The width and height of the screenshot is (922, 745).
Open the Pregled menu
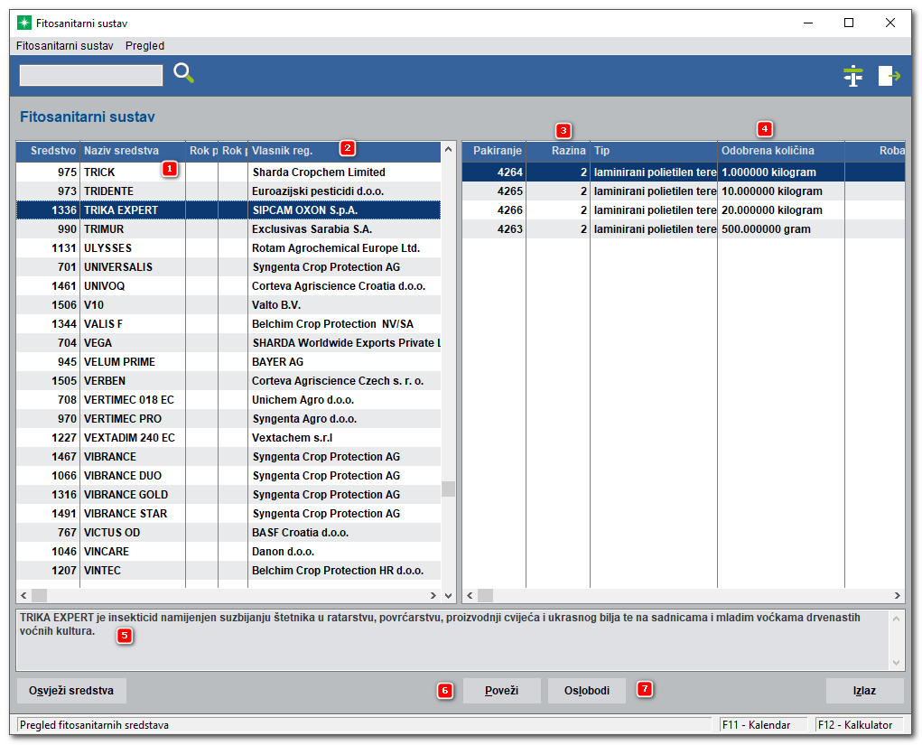[x=144, y=46]
